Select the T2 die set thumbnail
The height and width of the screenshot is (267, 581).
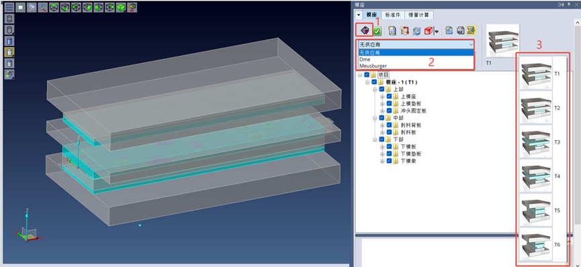pos(536,108)
